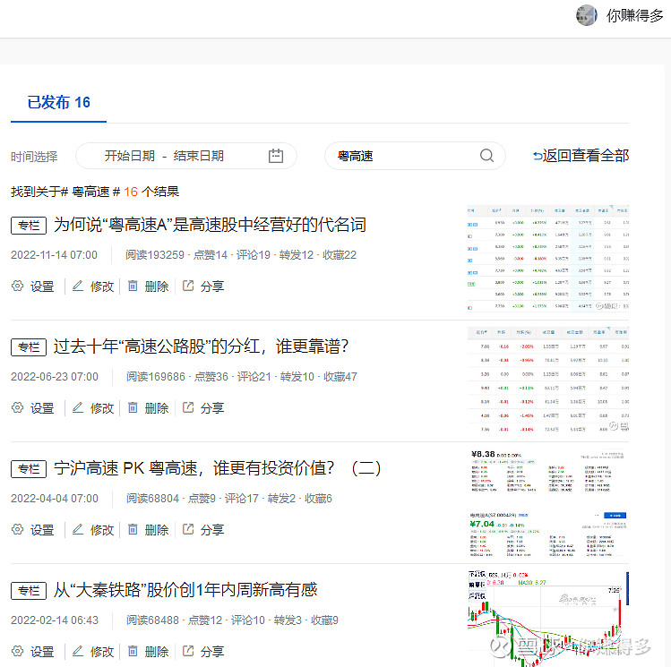Switch to the 已发布 16 tab

pyautogui.click(x=58, y=103)
